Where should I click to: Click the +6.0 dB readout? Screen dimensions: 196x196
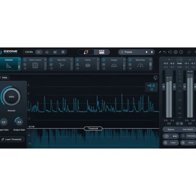[x=151, y=87]
